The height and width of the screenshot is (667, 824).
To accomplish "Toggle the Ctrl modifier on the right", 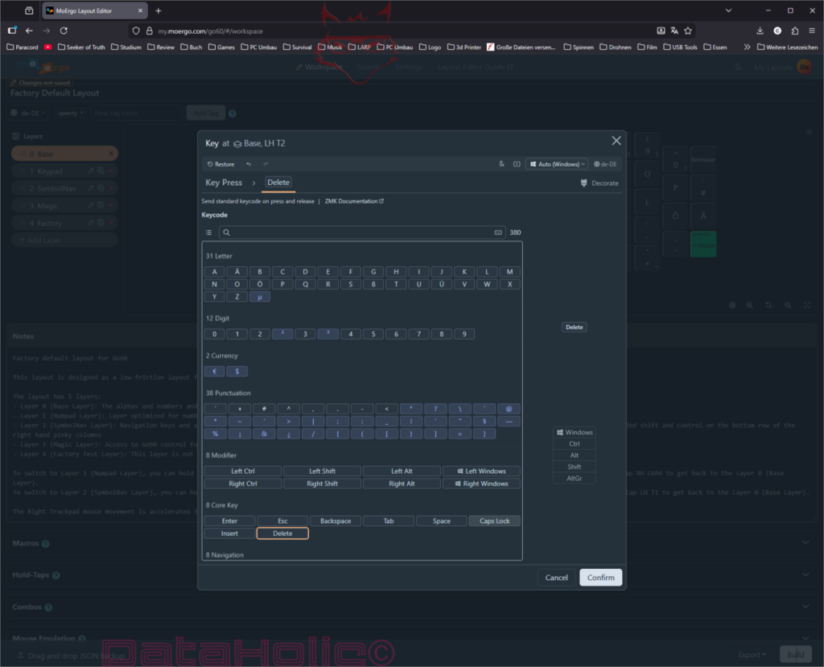I will pyautogui.click(x=574, y=443).
